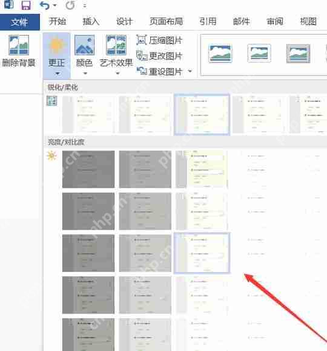Click the 亮度/对比度 sun section icon
The image size is (327, 351).
coord(52,156)
